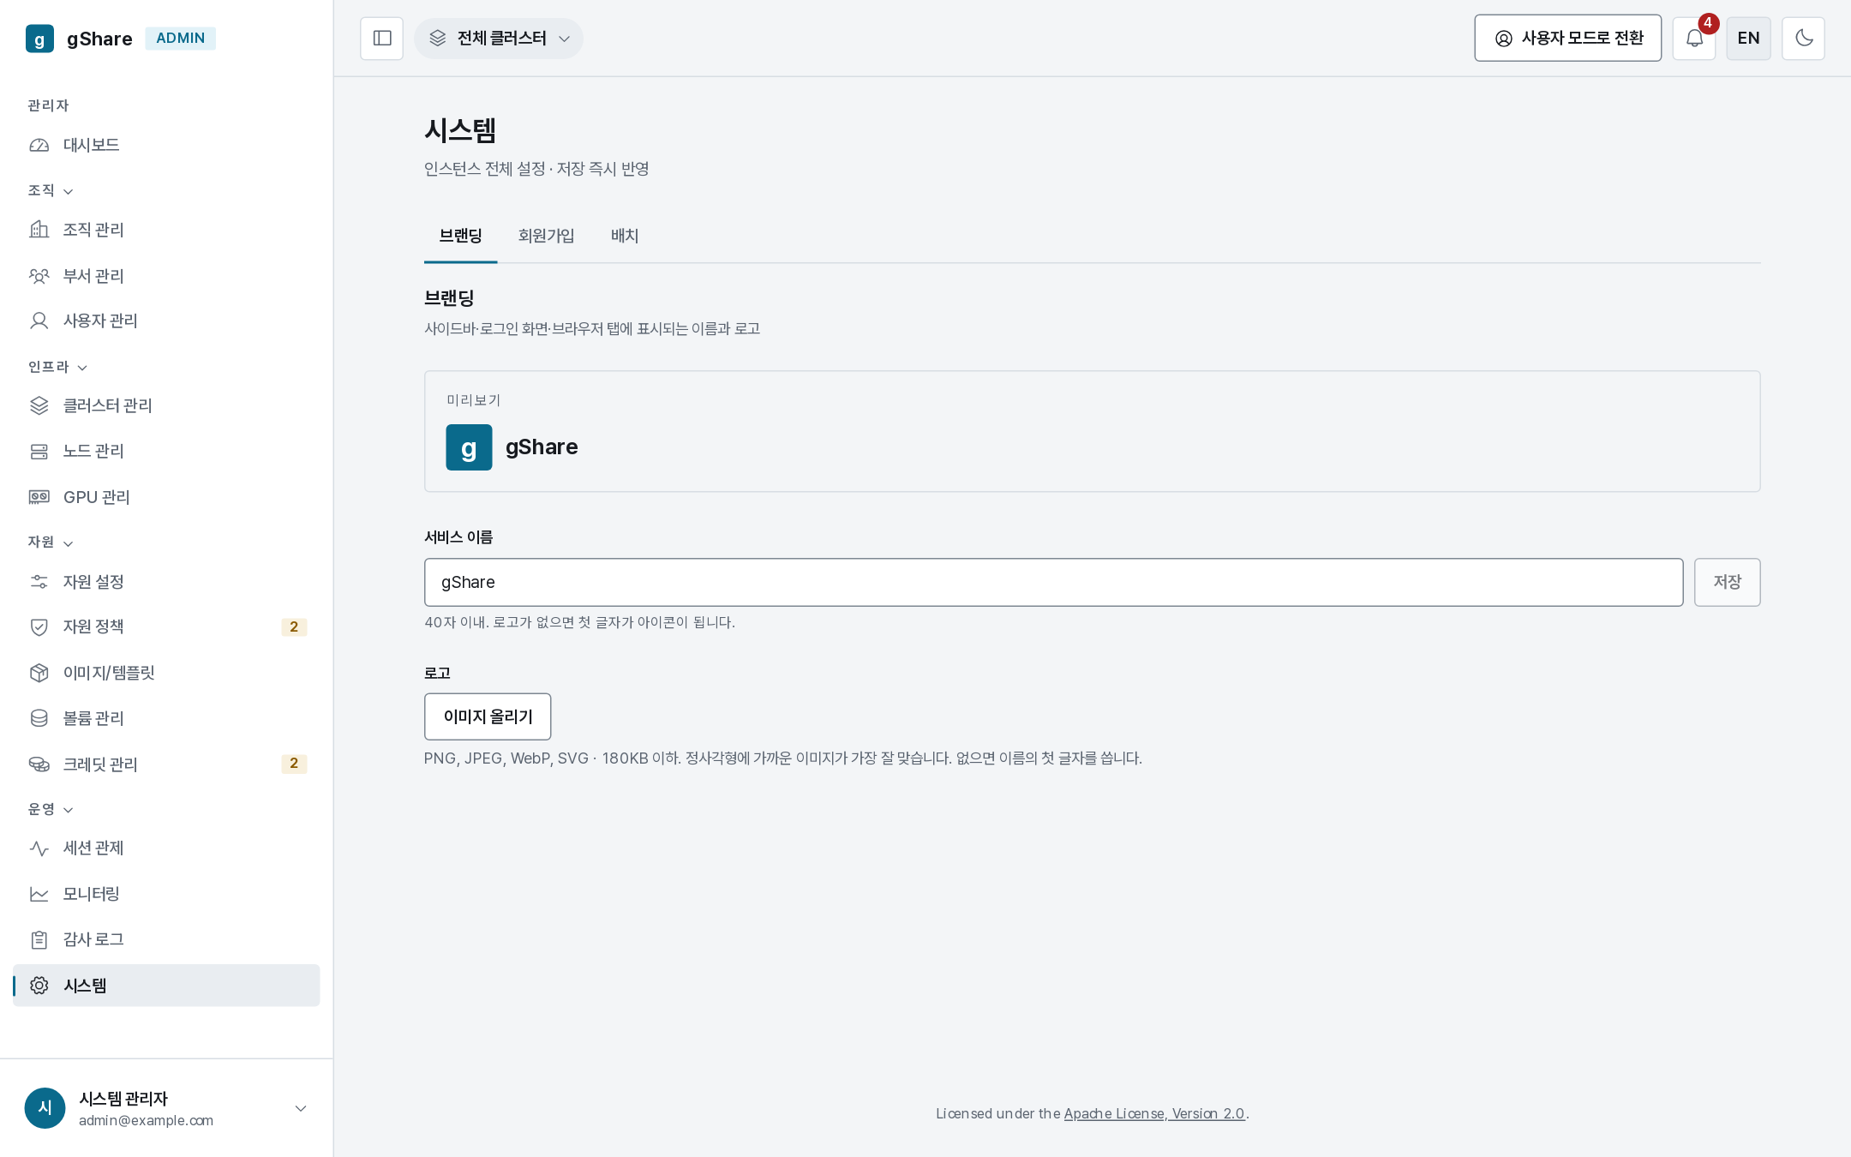Open 모니터링 menu item

click(x=166, y=894)
